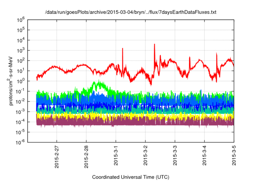Click the Coordinated Universal Time (UTC) axis label
Screen dimensions: 258x181
tap(131, 177)
